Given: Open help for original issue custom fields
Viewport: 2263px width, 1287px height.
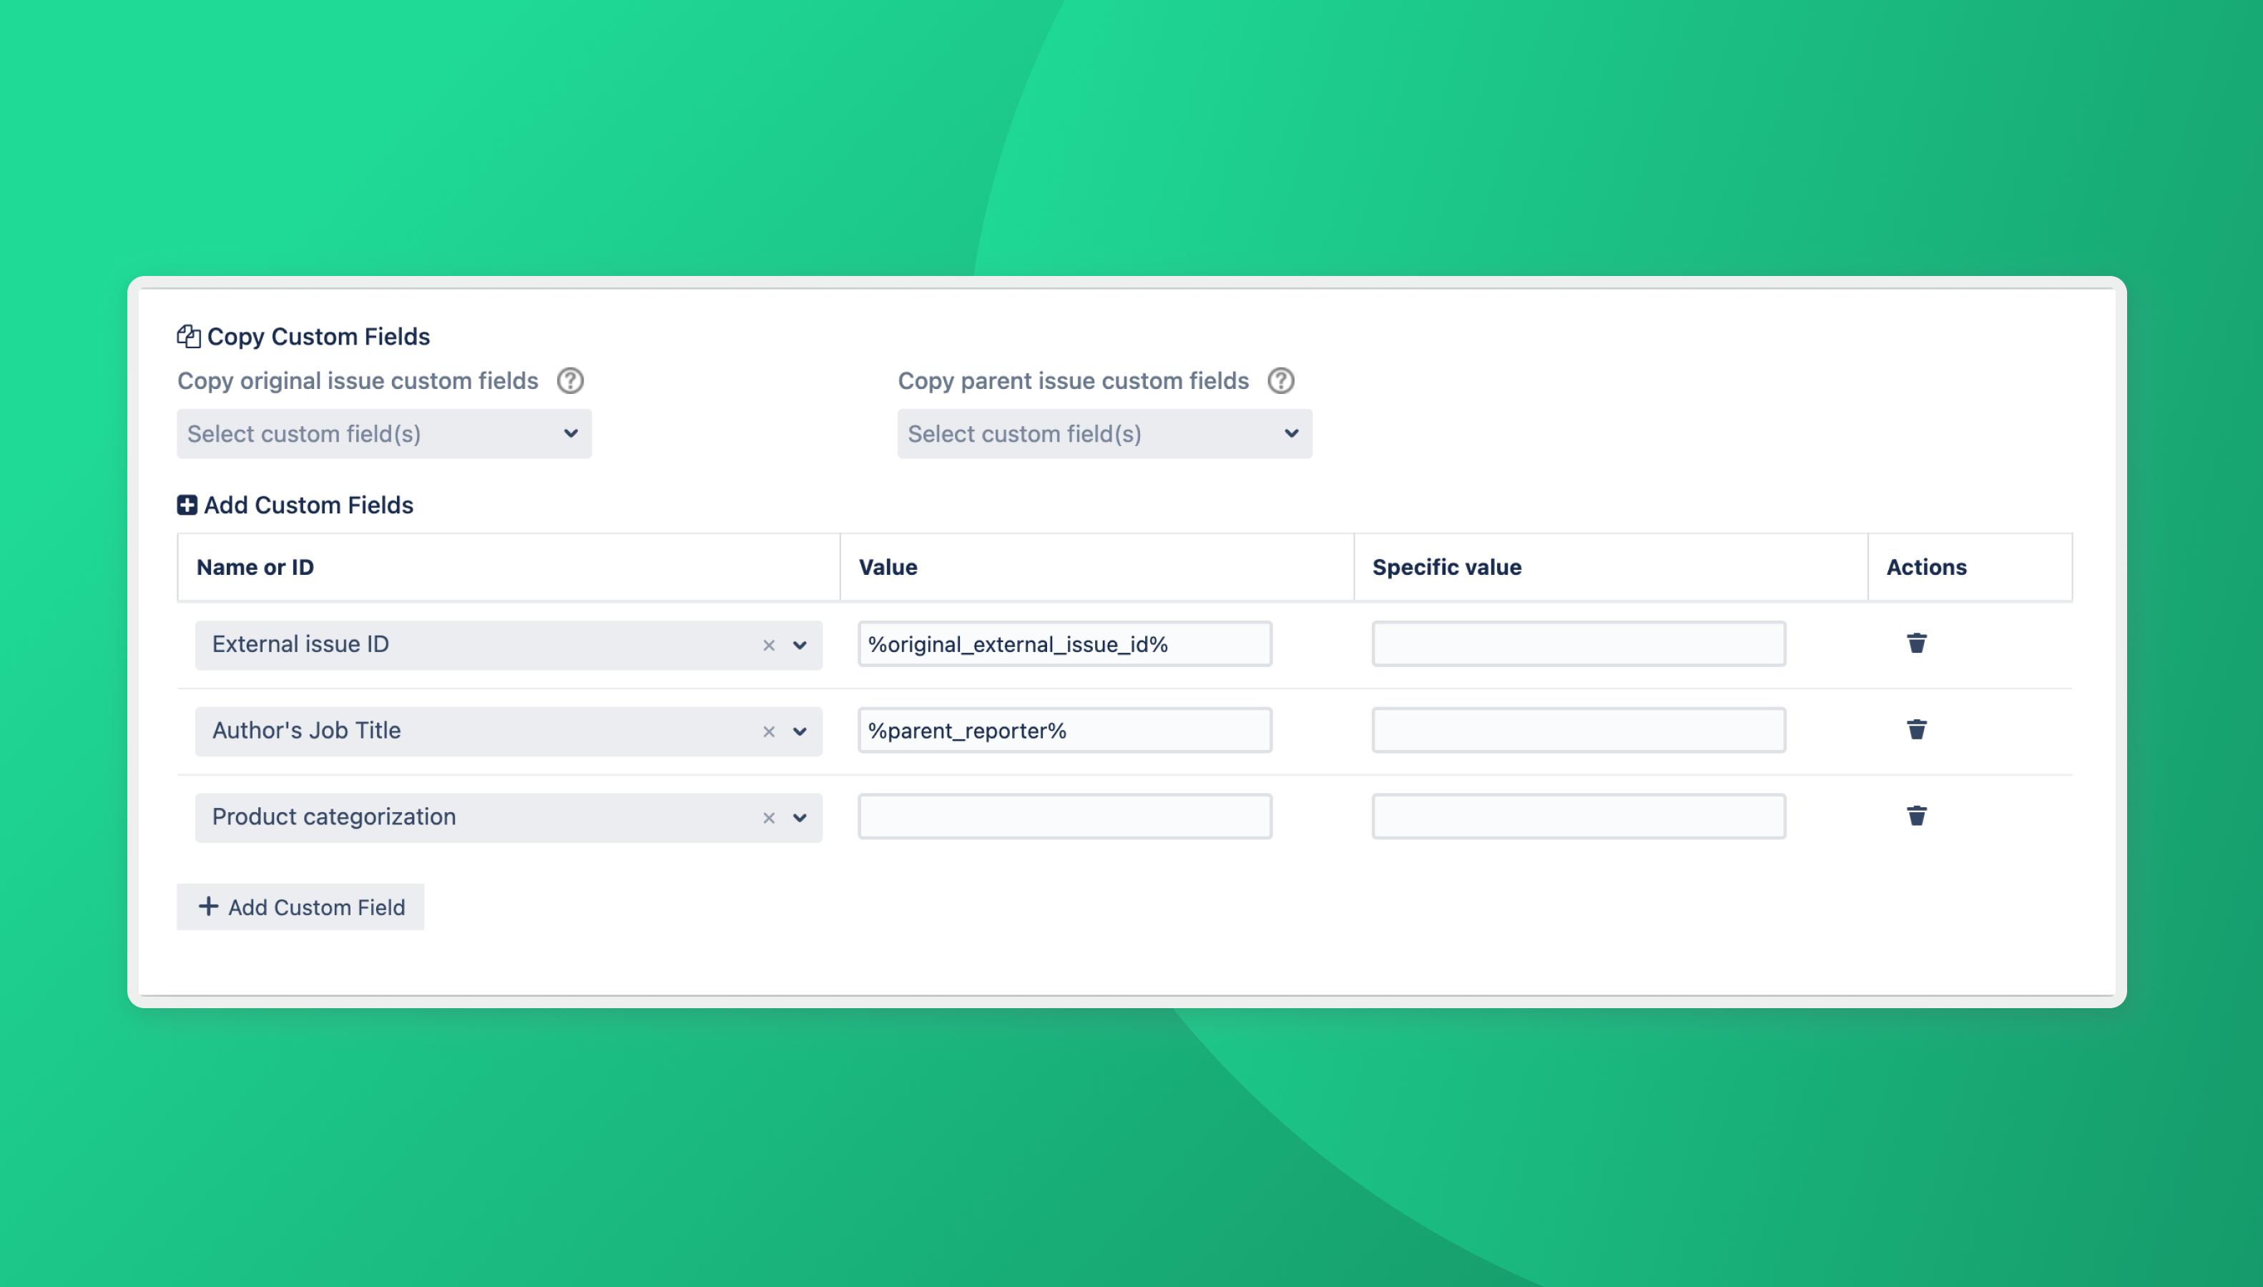Looking at the screenshot, I should click(x=570, y=381).
